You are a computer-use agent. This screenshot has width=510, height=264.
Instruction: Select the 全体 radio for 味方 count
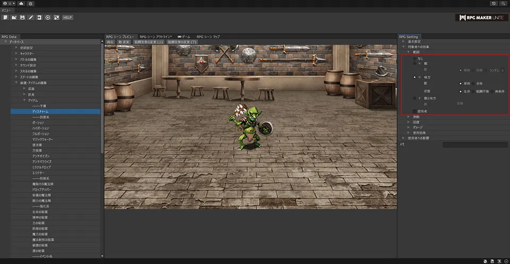click(x=474, y=84)
